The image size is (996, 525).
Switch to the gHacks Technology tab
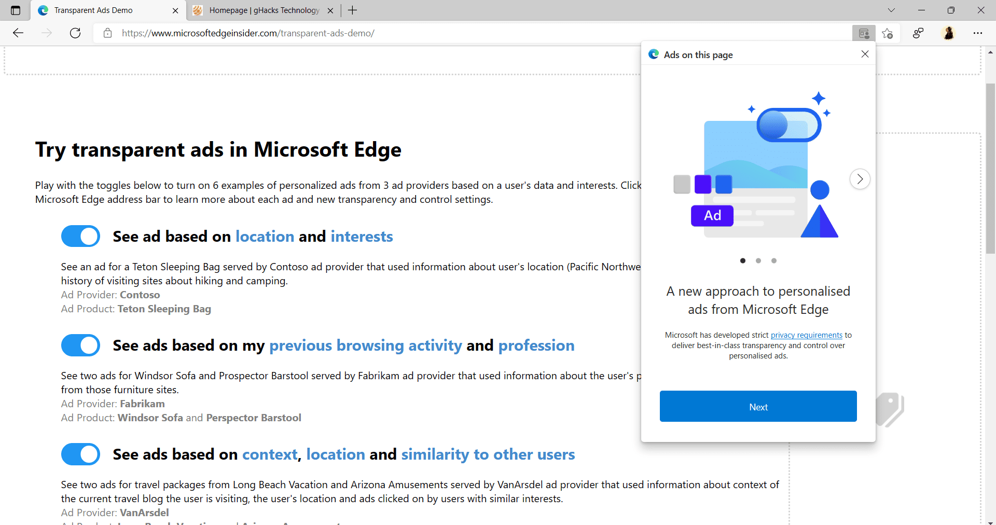coord(259,10)
